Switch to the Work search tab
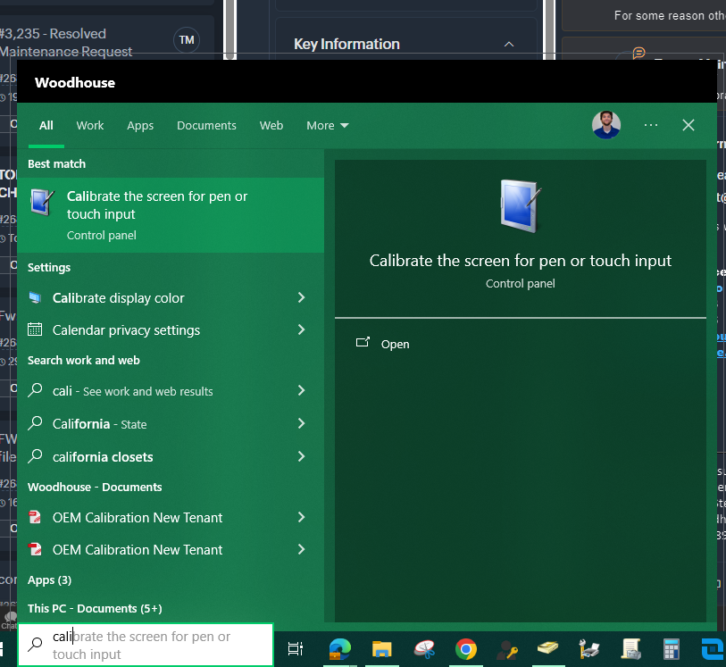The width and height of the screenshot is (726, 667). pyautogui.click(x=90, y=125)
